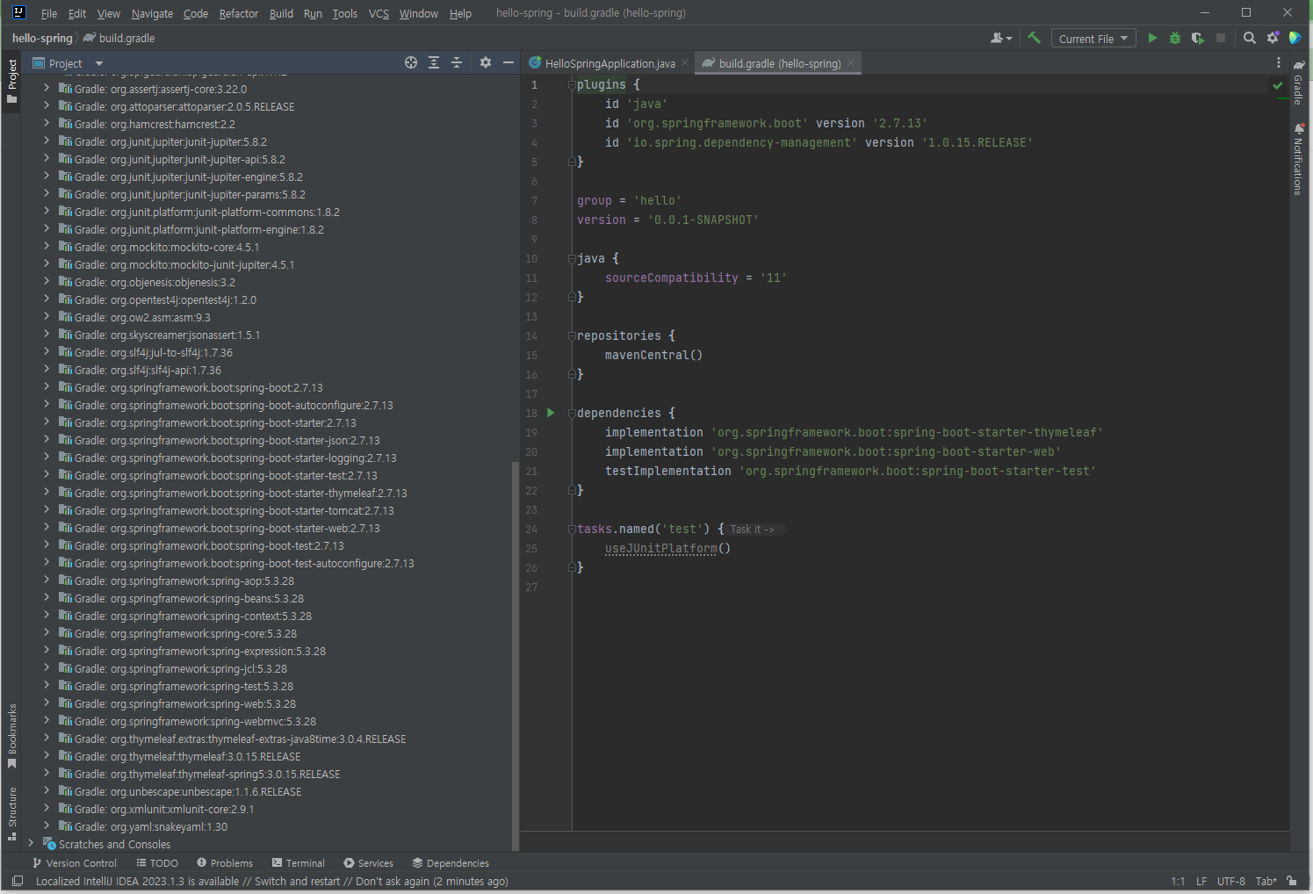Open the Terminal tool window
This screenshot has height=894, width=1313.
point(299,863)
